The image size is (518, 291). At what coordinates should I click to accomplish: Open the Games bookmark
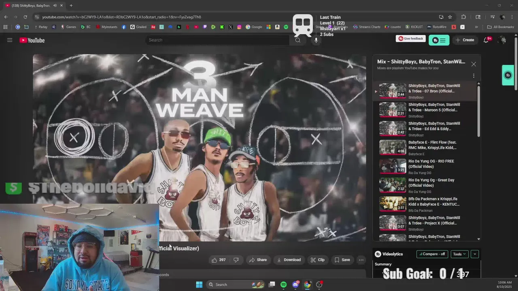[x=68, y=27]
